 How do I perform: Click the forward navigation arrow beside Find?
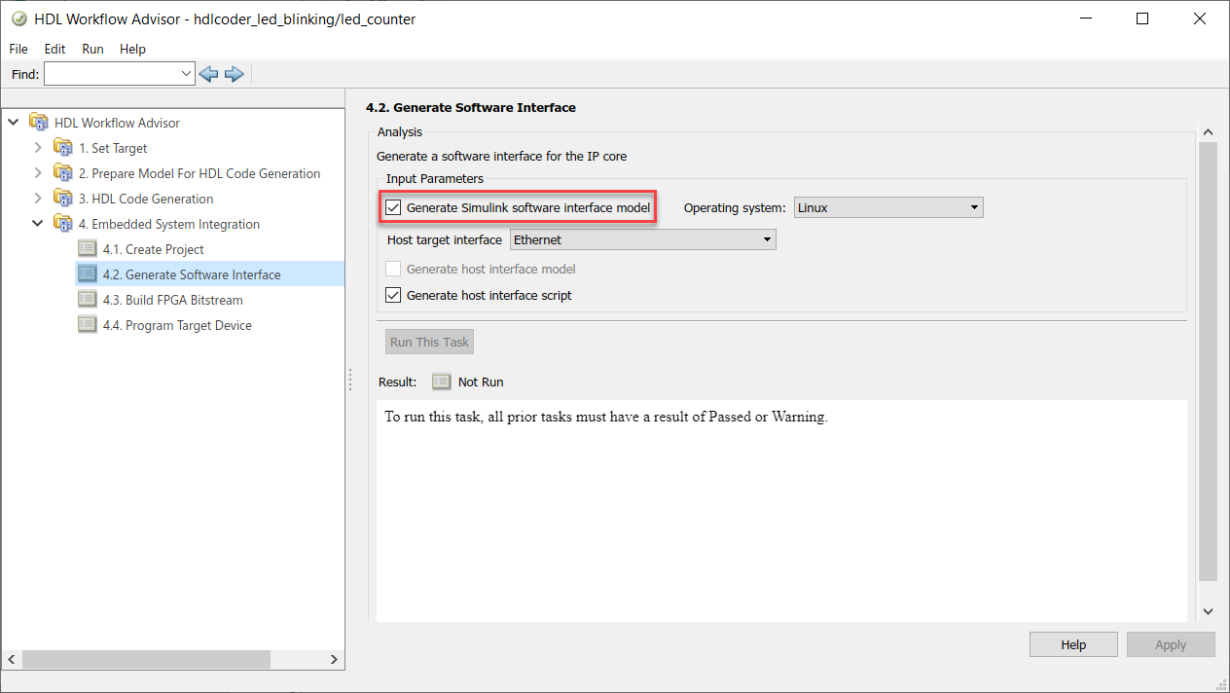coord(234,73)
